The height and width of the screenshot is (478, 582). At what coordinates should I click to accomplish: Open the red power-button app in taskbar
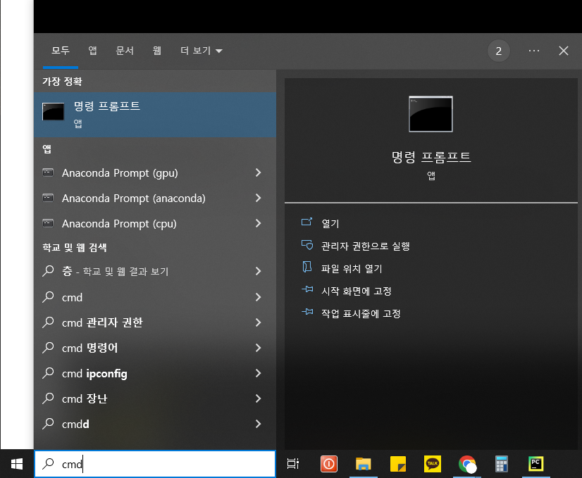point(329,464)
